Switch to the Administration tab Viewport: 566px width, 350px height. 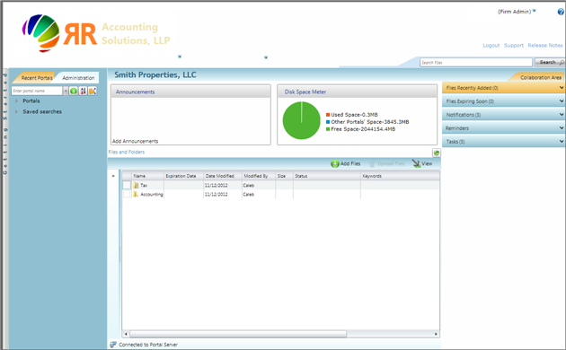tap(78, 78)
